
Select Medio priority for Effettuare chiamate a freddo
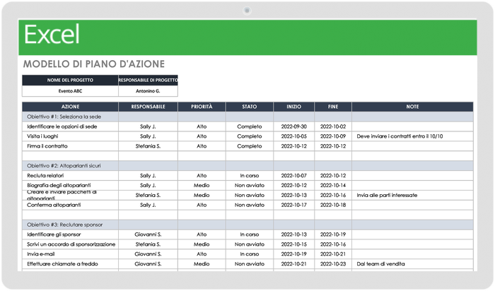click(x=202, y=263)
